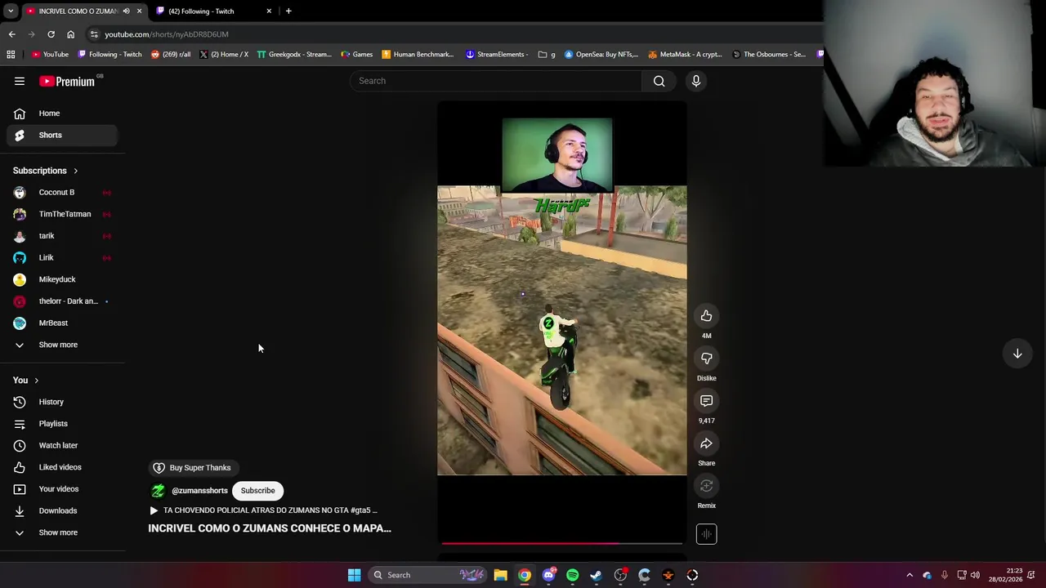Click the YouTube search input field
The height and width of the screenshot is (588, 1046).
496,81
